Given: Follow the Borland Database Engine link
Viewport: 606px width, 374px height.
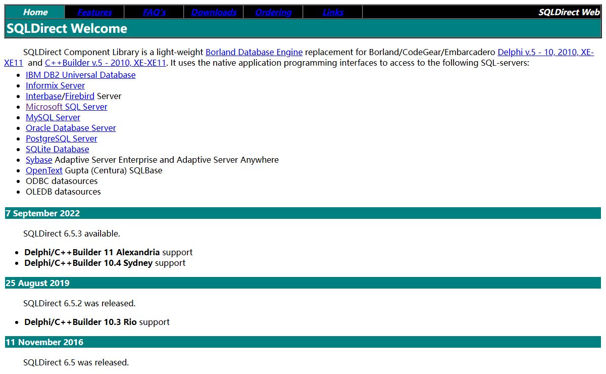Looking at the screenshot, I should click(x=254, y=52).
